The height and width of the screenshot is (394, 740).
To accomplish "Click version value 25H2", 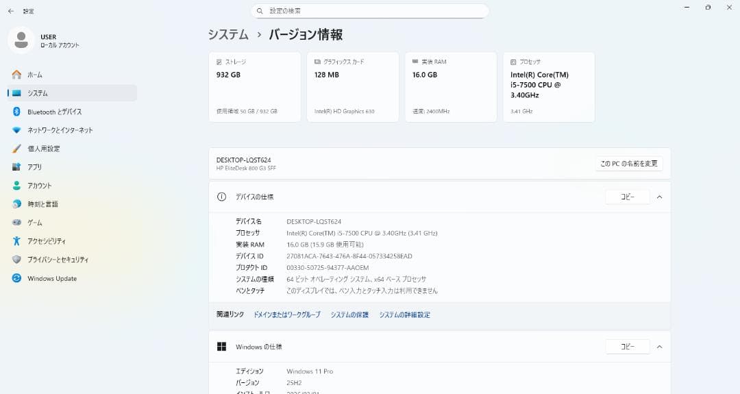I will click(294, 382).
